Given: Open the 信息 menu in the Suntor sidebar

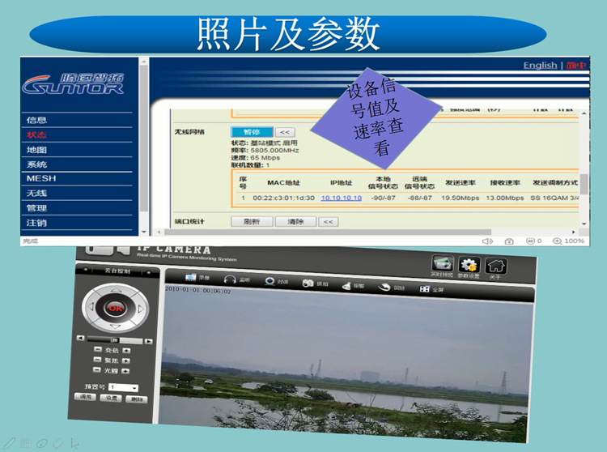Looking at the screenshot, I should [x=36, y=120].
